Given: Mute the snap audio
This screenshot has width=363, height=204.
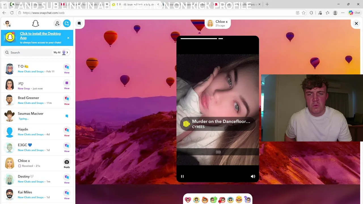Looking at the screenshot, I should point(253,176).
